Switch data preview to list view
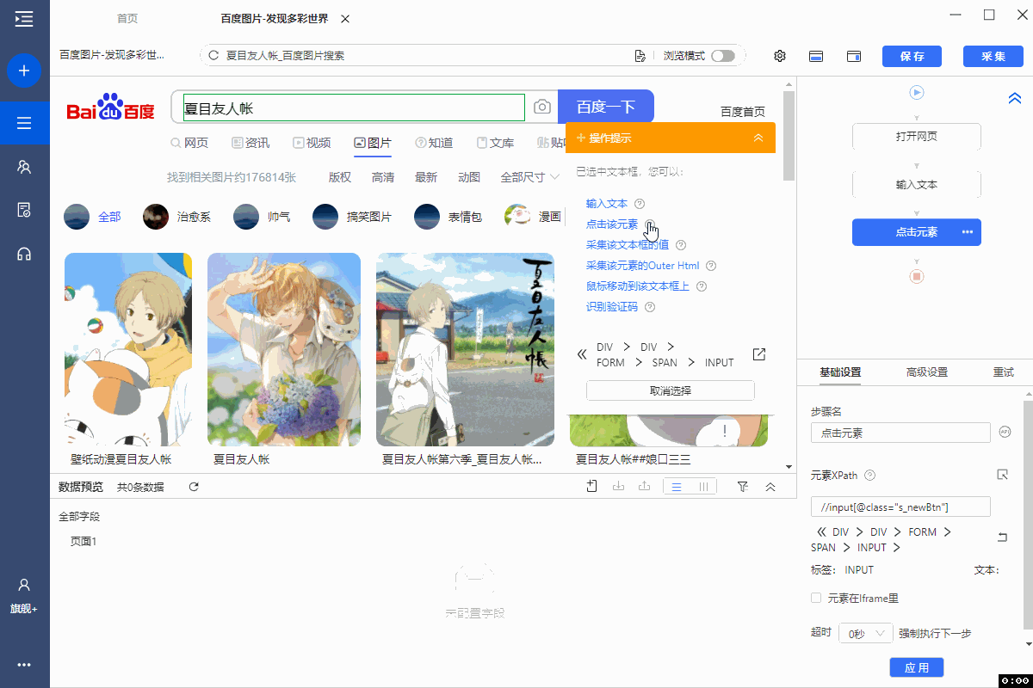1033x688 pixels. 677,487
